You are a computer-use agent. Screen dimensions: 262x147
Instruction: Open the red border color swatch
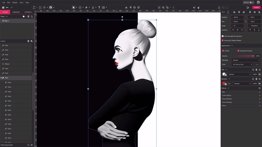pyautogui.click(x=224, y=83)
